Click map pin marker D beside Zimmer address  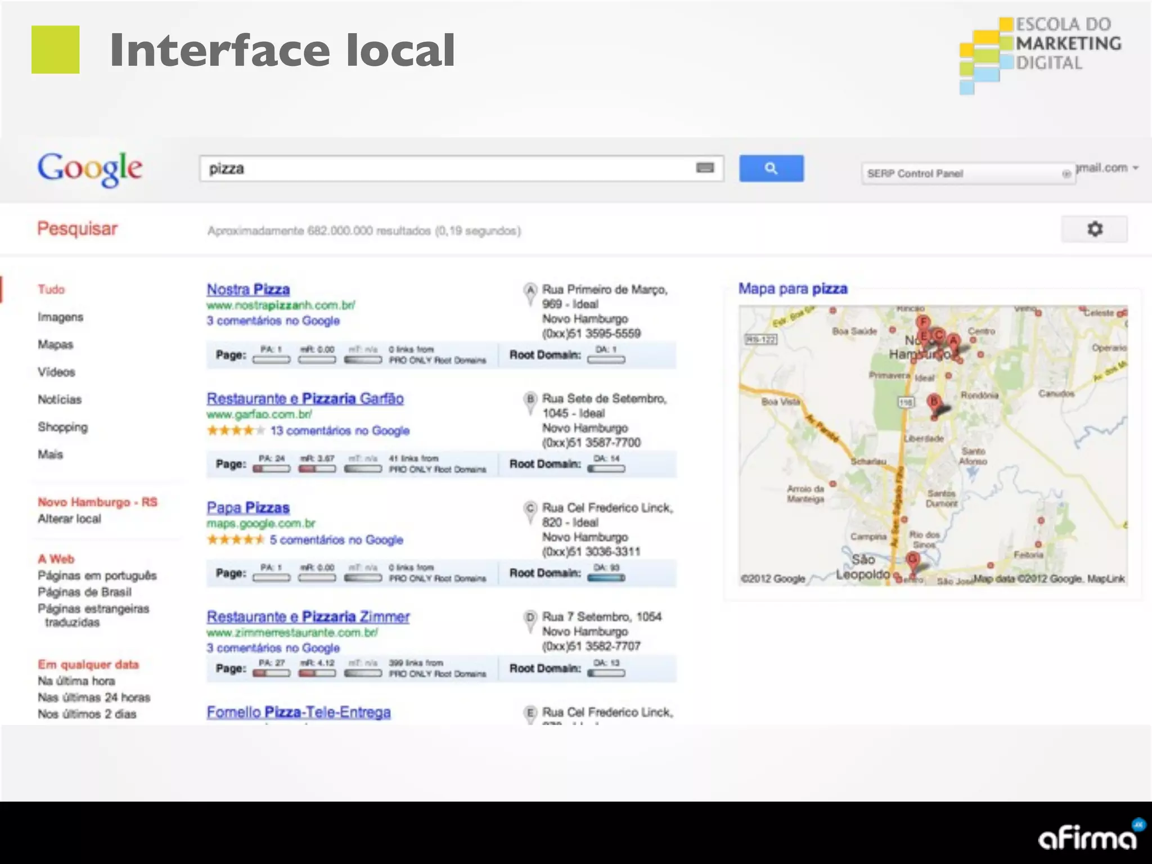[x=530, y=621]
